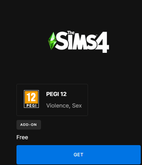Select The Sims 4 logo image
Screen dimensions: 142x165
point(79,42)
